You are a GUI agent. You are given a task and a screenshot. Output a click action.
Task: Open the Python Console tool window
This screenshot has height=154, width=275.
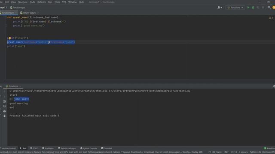89,148
